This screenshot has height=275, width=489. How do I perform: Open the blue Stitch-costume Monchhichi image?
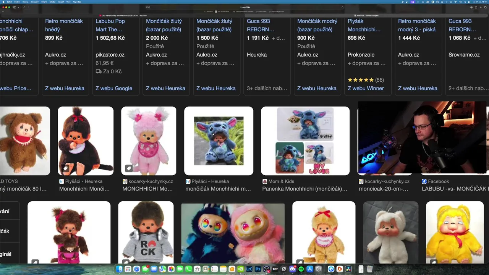pyautogui.click(x=219, y=141)
